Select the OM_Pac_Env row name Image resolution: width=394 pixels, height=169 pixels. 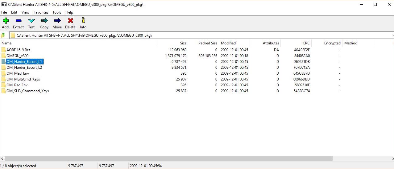point(17,85)
